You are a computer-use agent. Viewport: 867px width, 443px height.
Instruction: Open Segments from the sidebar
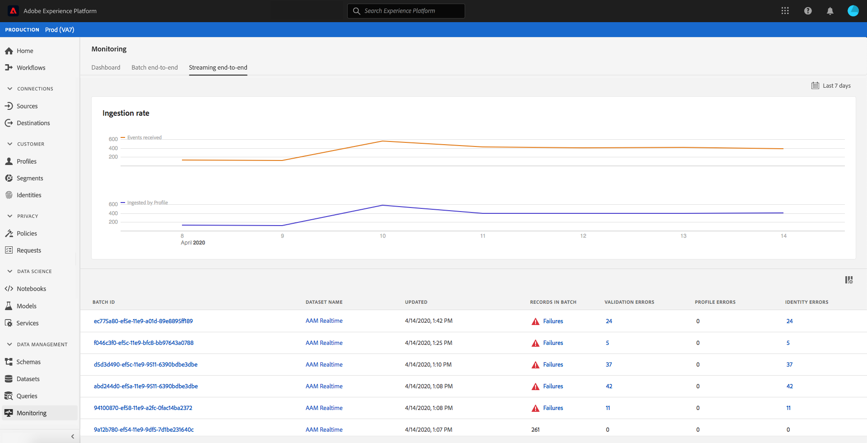coord(30,179)
